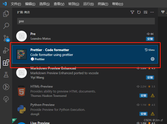Click HTML Preview 3.5 star rating
167x124 pixels.
[x=152, y=86]
